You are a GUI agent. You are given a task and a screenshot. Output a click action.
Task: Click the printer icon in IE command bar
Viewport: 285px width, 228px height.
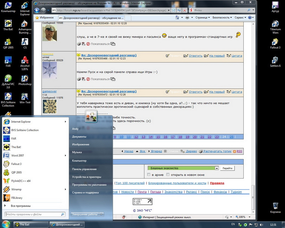187,17
